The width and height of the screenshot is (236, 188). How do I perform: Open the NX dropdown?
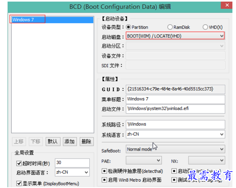point(206,160)
